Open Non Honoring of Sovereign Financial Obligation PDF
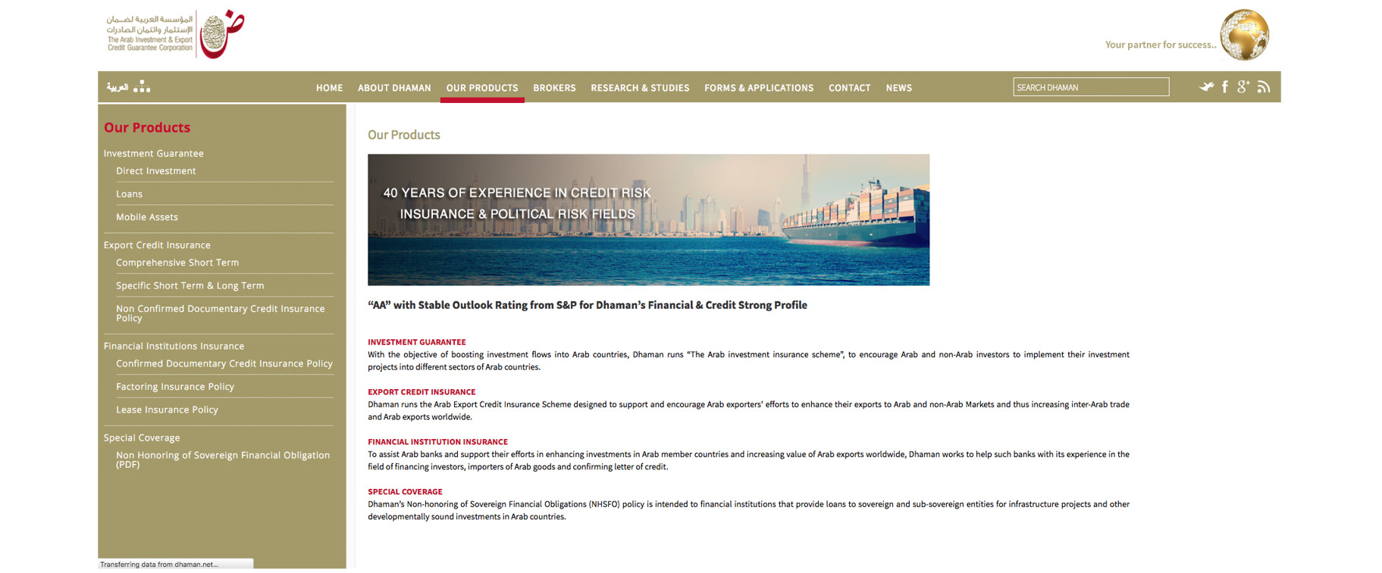This screenshot has height=573, width=1382. [223, 460]
